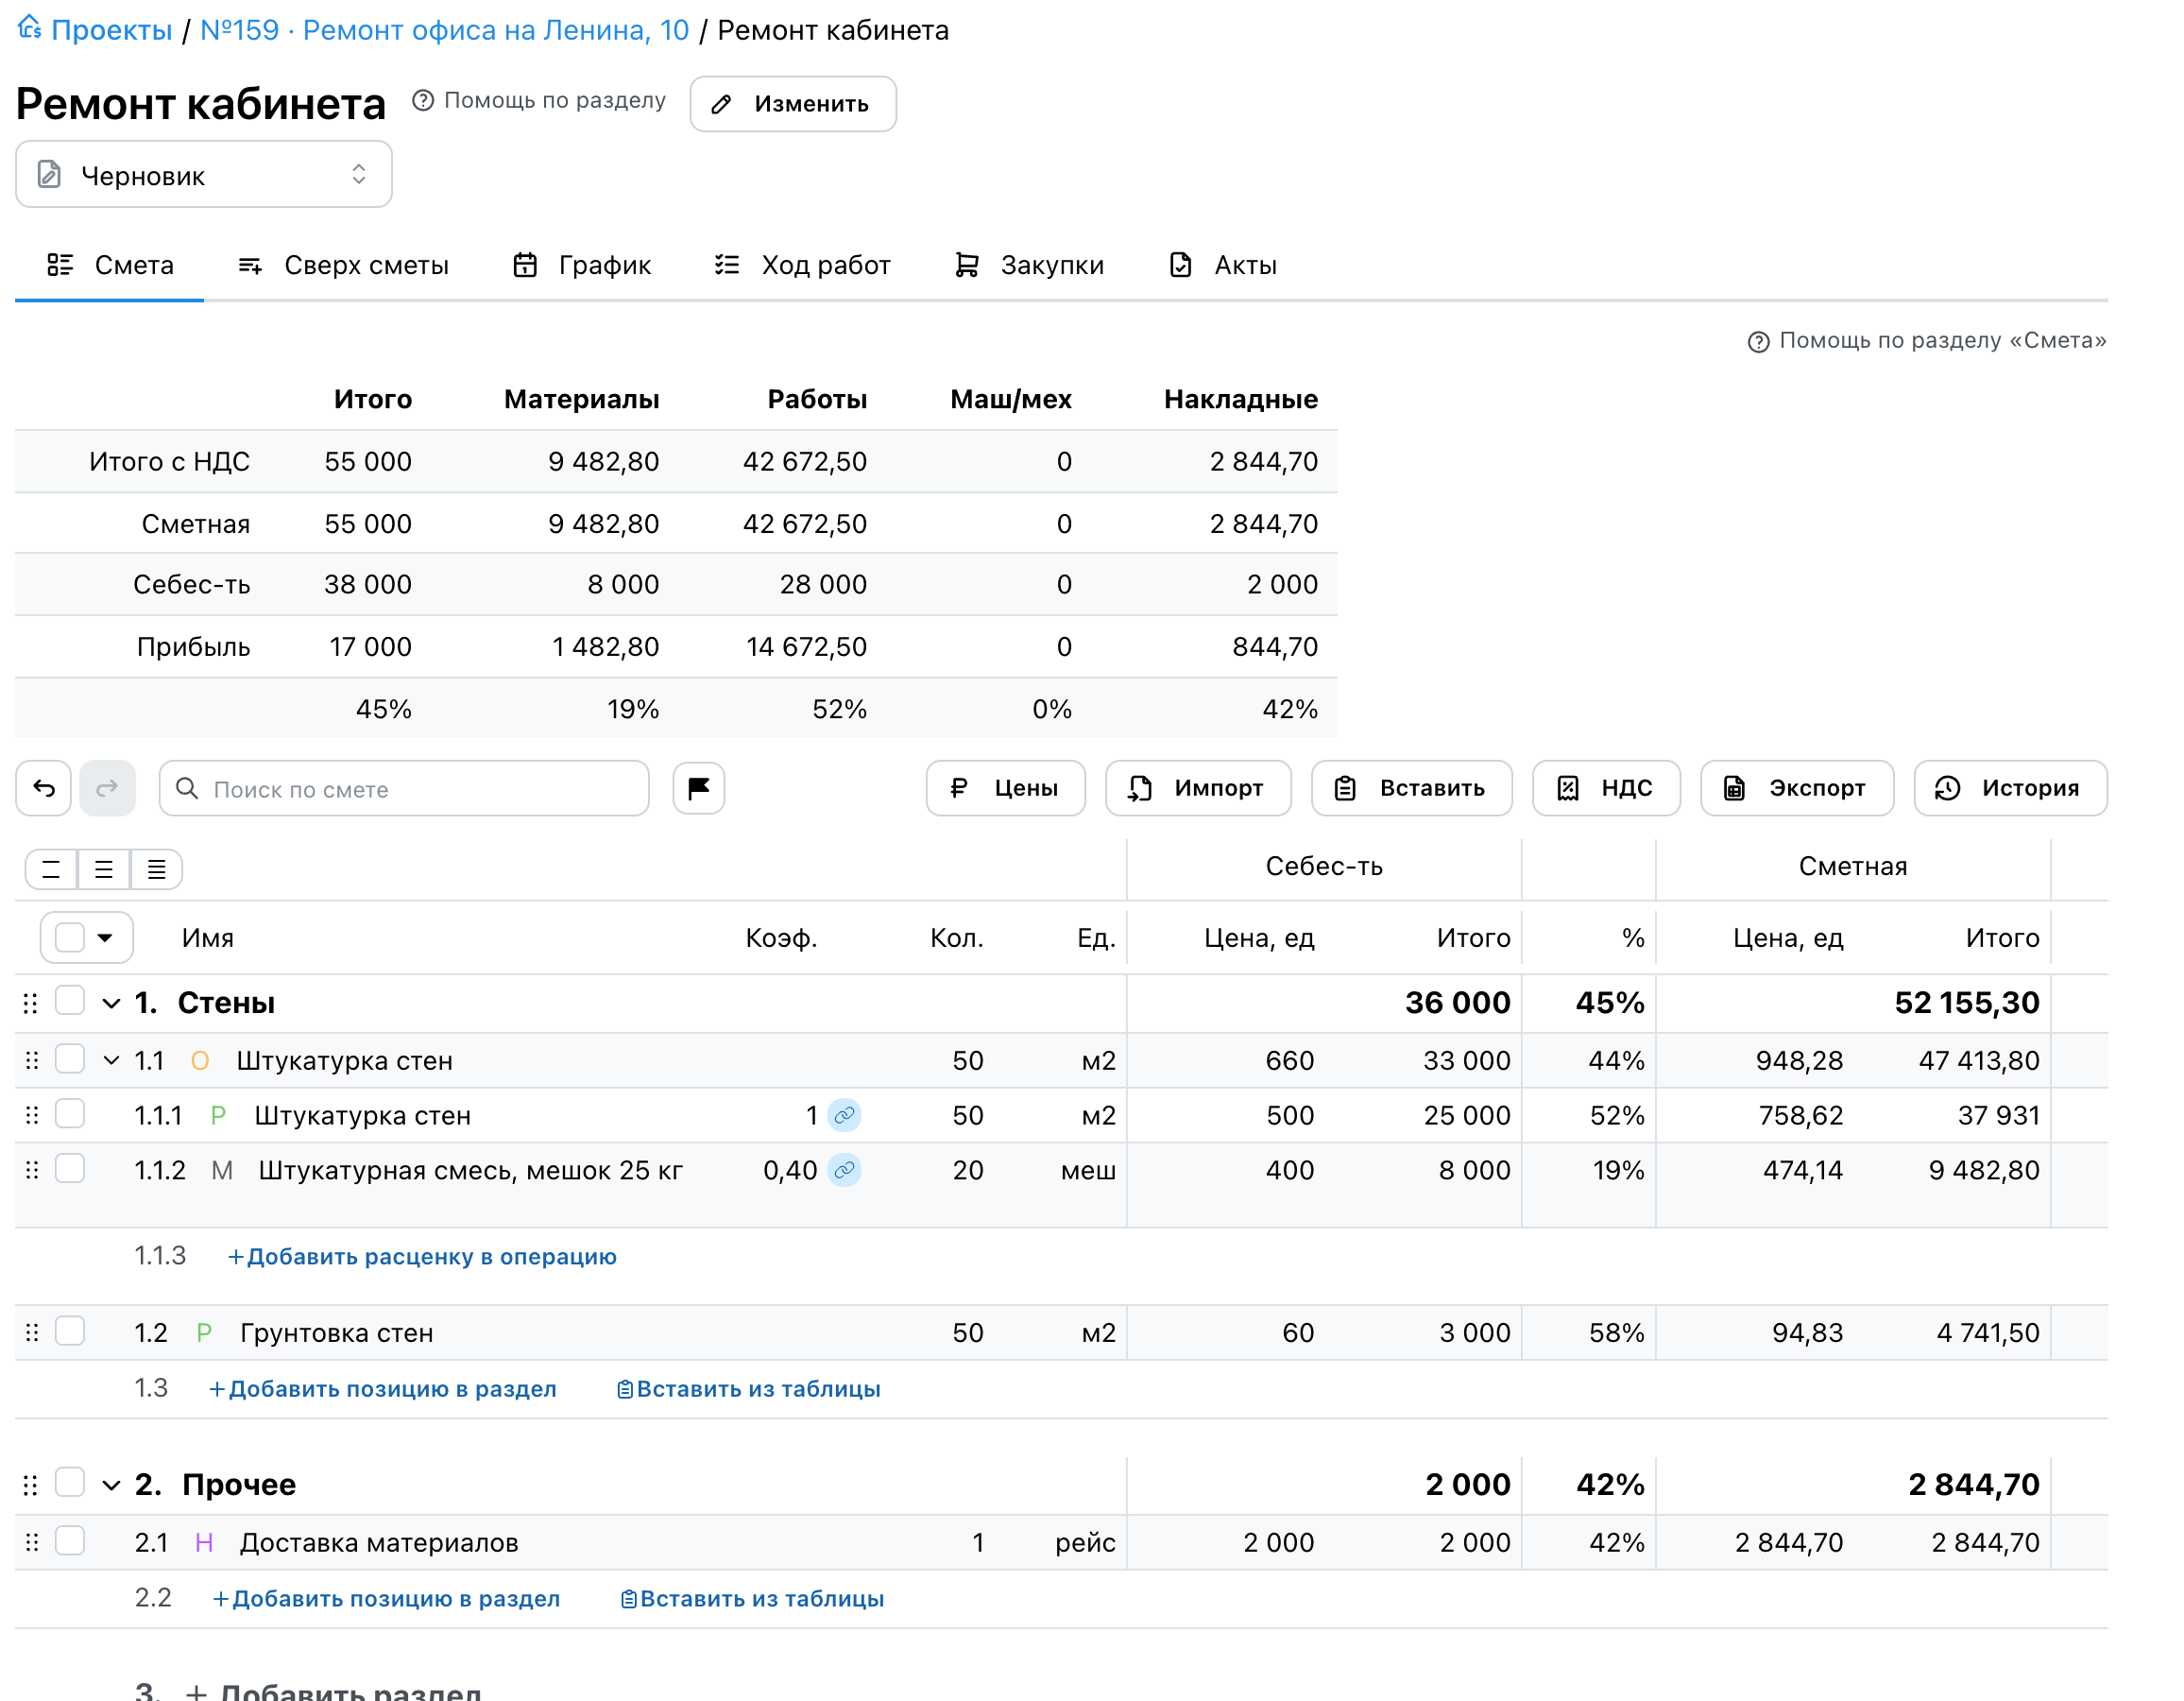Tick the checkbox for Грунтовка стен row
Viewport: 2184px width, 1701px height.
pyautogui.click(x=70, y=1331)
